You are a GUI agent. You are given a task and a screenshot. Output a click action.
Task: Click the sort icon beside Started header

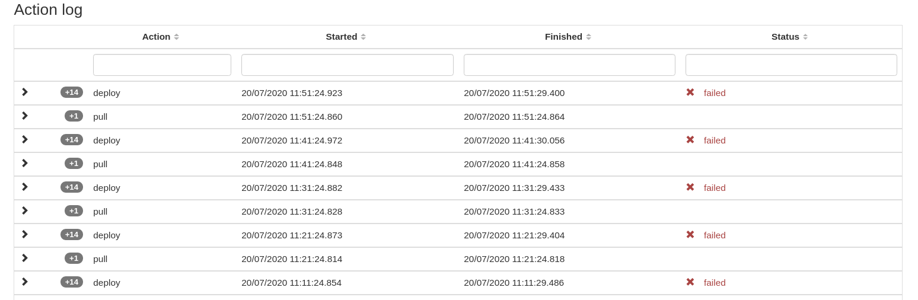364,37
